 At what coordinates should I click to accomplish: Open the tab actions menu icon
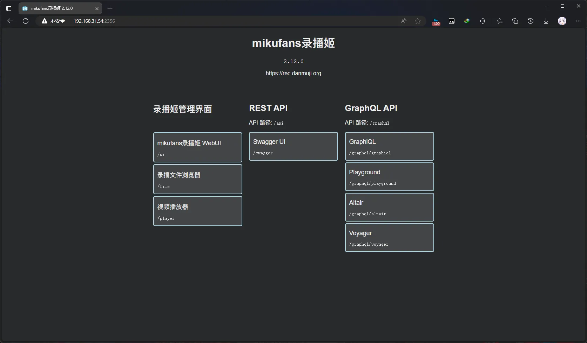[x=9, y=8]
